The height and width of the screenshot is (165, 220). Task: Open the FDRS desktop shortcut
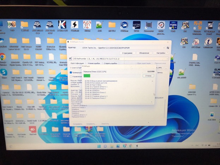coord(173,25)
